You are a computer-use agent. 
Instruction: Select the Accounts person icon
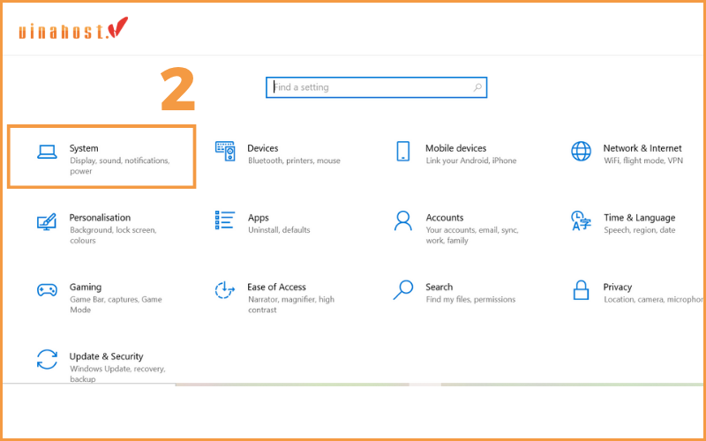403,220
